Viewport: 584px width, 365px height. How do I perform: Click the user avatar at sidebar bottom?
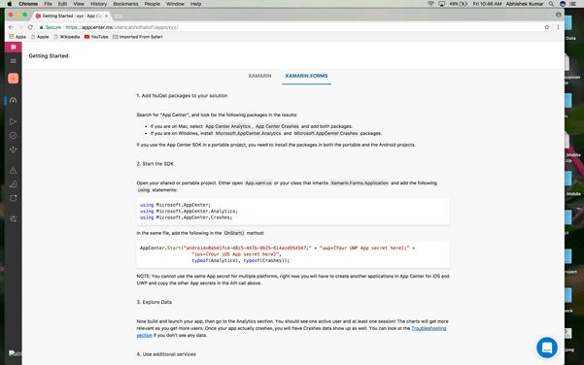[x=15, y=353]
